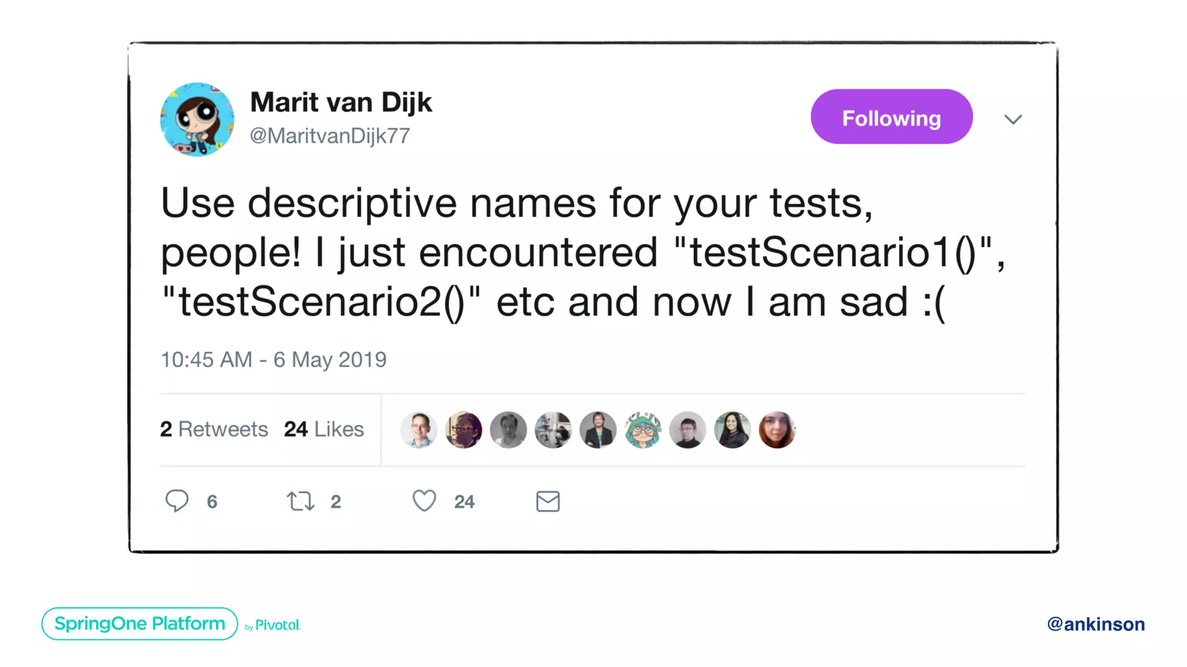Expand the tweet options chevron

[1013, 119]
